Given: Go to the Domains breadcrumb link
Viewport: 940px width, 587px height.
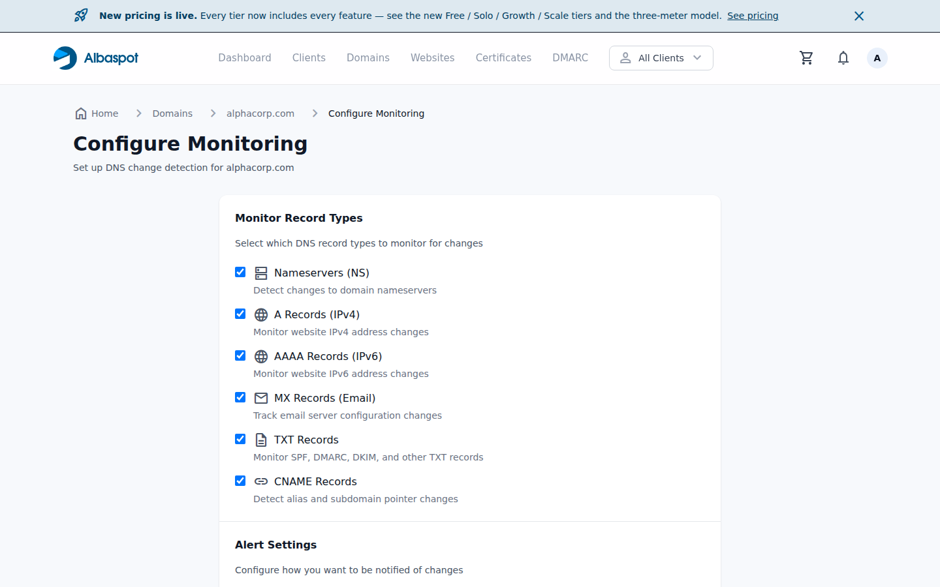Looking at the screenshot, I should 172,113.
